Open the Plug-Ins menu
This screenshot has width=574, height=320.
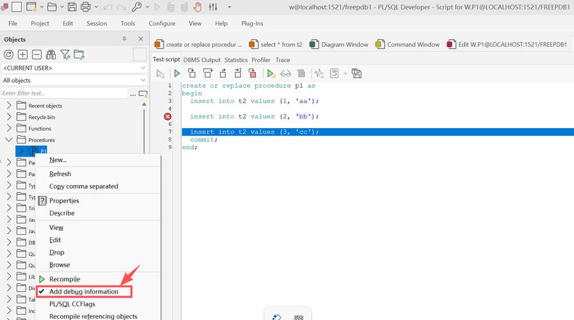(252, 24)
